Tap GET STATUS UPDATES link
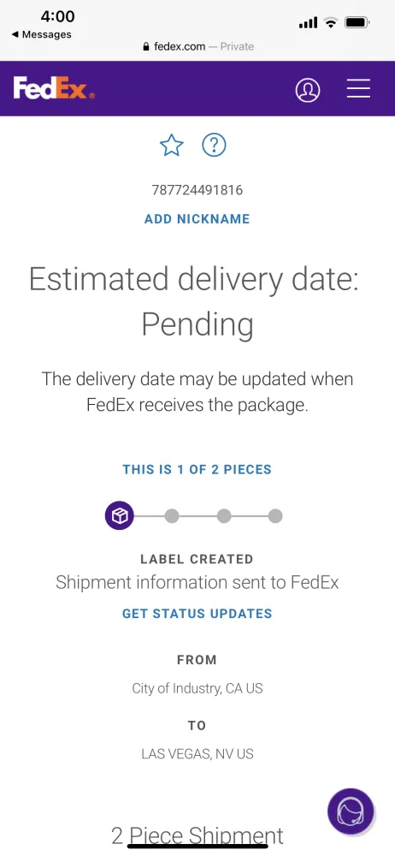 tap(197, 614)
